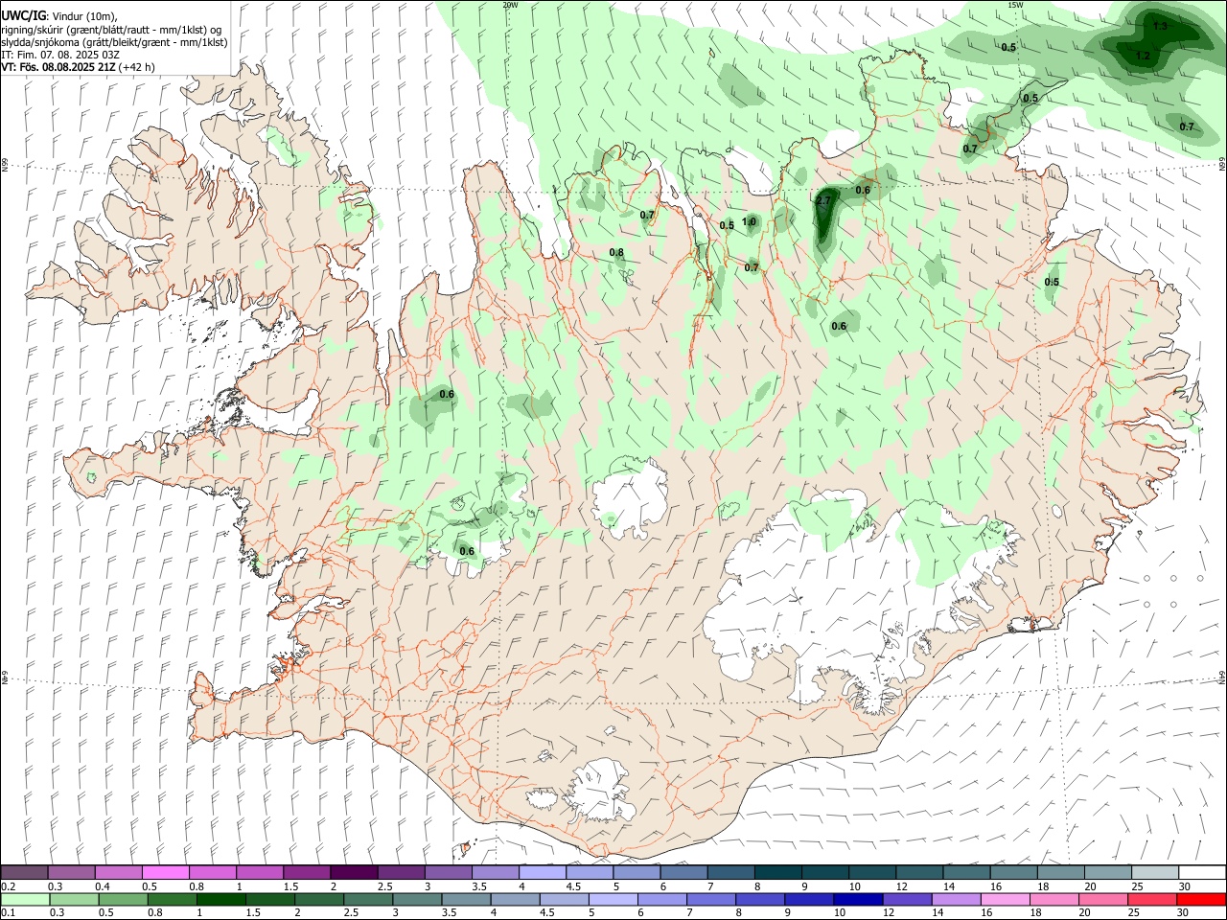Click the 15W longitude label

(x=1015, y=5)
